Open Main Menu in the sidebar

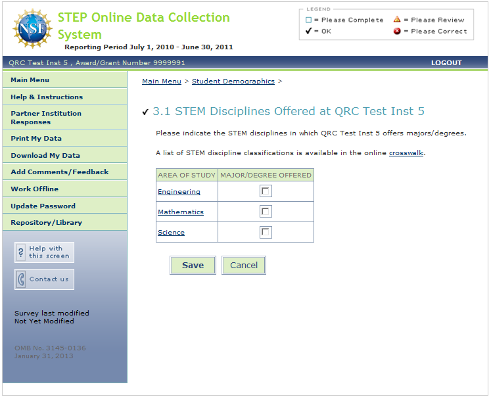[x=30, y=80]
